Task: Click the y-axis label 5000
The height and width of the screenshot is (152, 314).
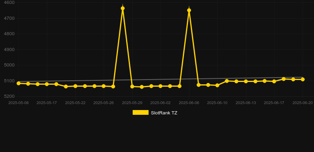Action: [x=9, y=65]
